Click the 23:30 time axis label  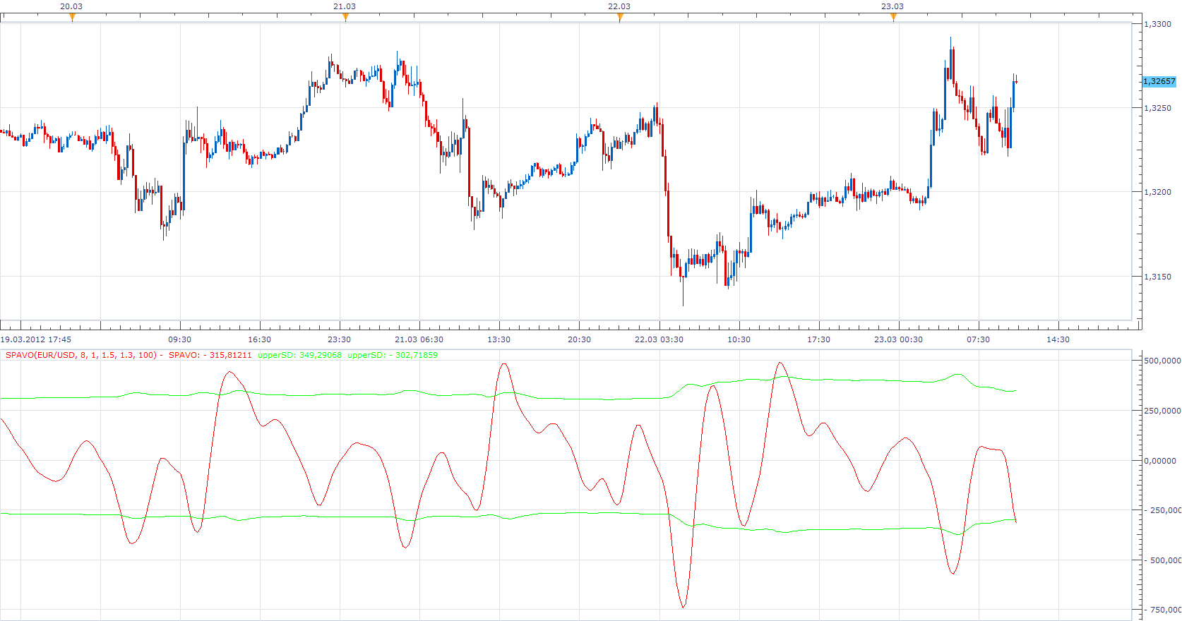click(x=340, y=339)
